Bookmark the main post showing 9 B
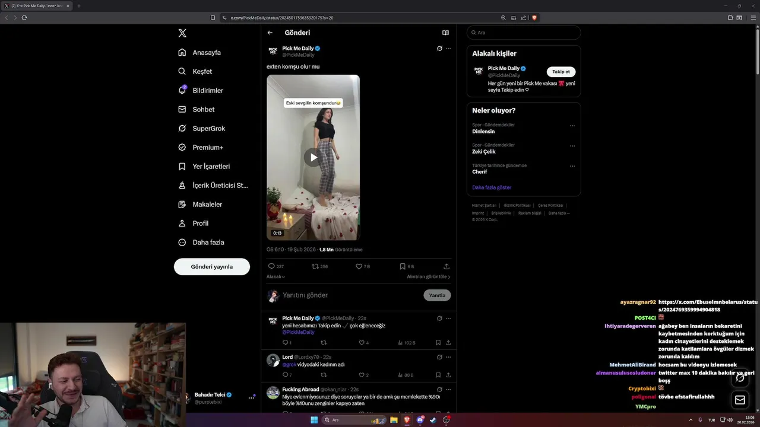The height and width of the screenshot is (427, 760). coord(407,266)
